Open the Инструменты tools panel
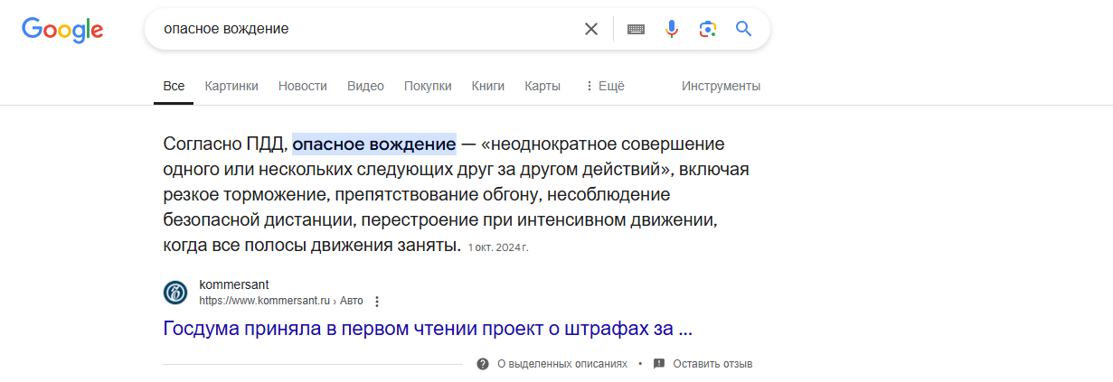 click(721, 86)
